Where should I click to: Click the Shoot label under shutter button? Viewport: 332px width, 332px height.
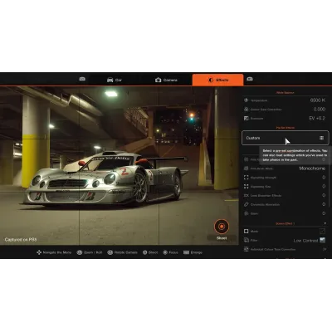pyautogui.click(x=222, y=238)
